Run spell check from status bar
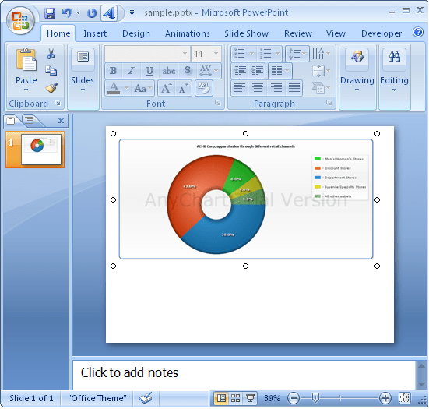Image resolution: width=429 pixels, height=409 pixels. 146,398
